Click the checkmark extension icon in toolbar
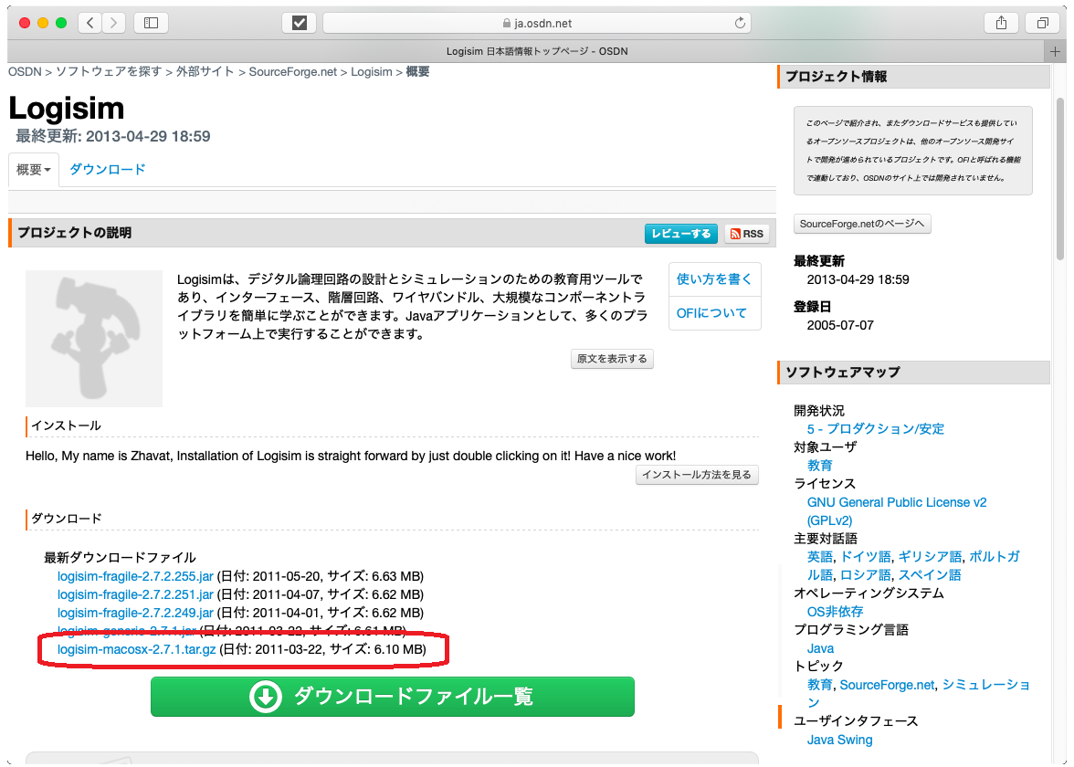This screenshot has width=1074, height=767. click(x=300, y=23)
